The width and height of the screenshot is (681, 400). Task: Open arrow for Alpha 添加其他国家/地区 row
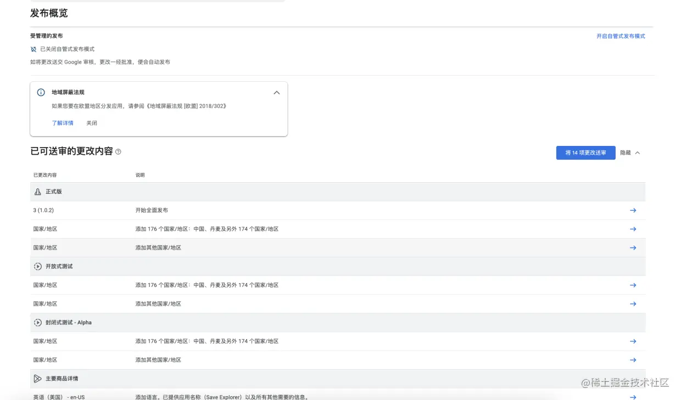(x=633, y=360)
